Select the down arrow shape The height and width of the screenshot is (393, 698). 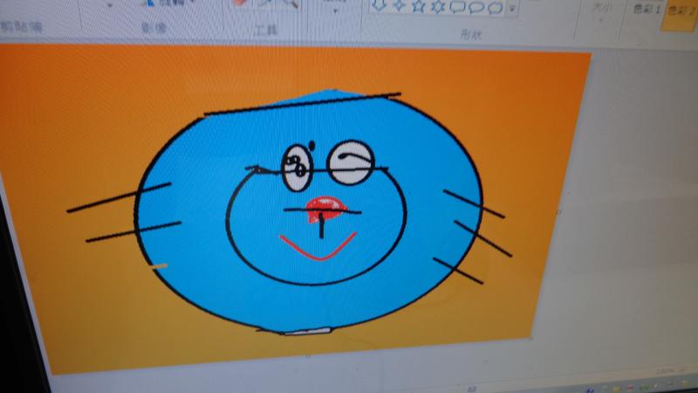point(379,5)
